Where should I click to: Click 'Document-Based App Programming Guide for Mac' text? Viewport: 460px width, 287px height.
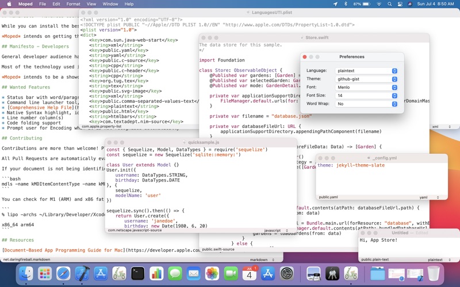coord(63,250)
